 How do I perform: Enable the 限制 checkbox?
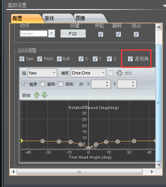point(60,84)
